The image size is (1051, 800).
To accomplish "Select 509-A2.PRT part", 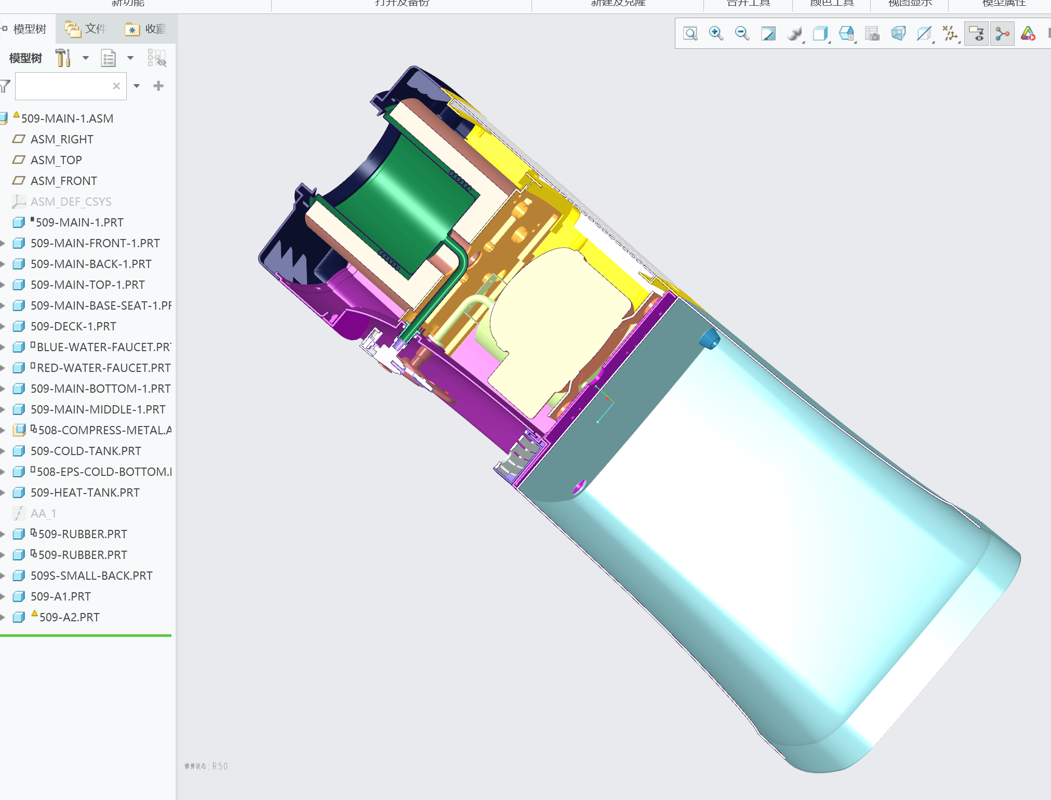I will [70, 617].
